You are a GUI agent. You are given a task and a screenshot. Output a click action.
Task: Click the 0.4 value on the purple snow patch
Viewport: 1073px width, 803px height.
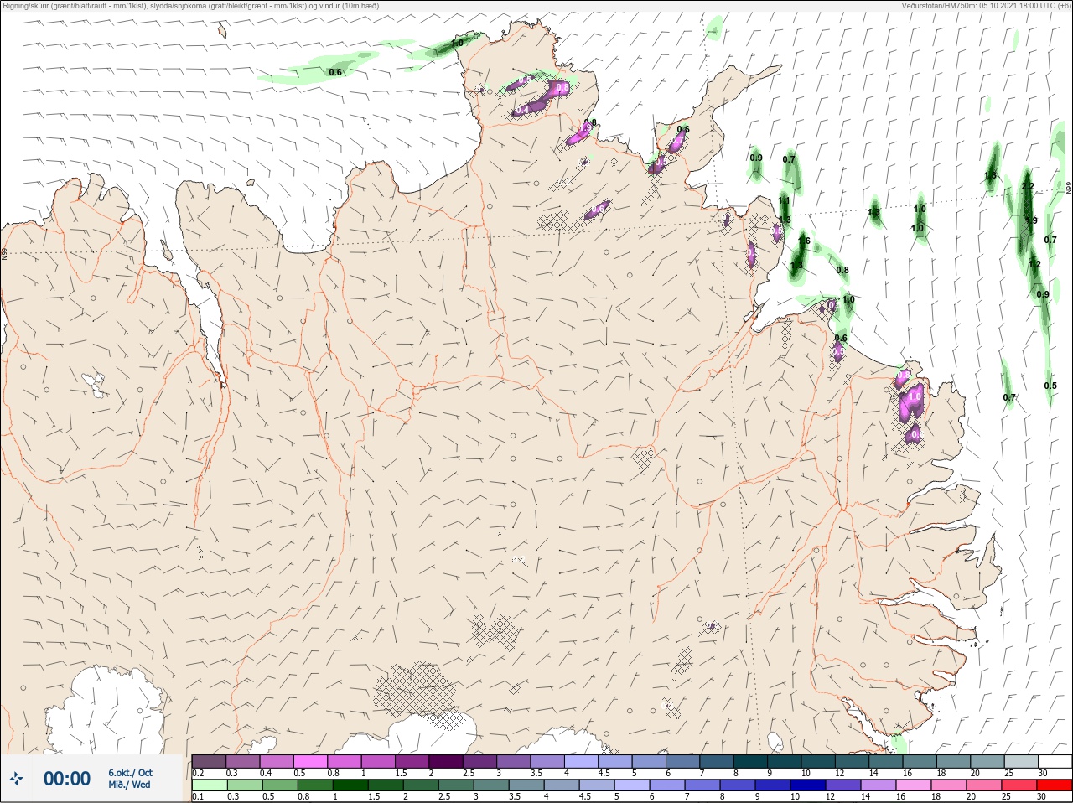pyautogui.click(x=522, y=110)
